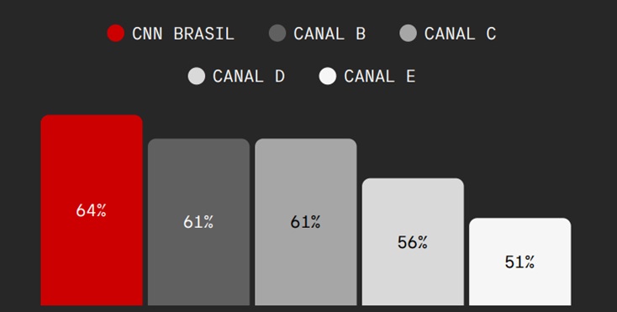Click the dark gray 61% bar
The image size is (617, 312).
(198, 222)
